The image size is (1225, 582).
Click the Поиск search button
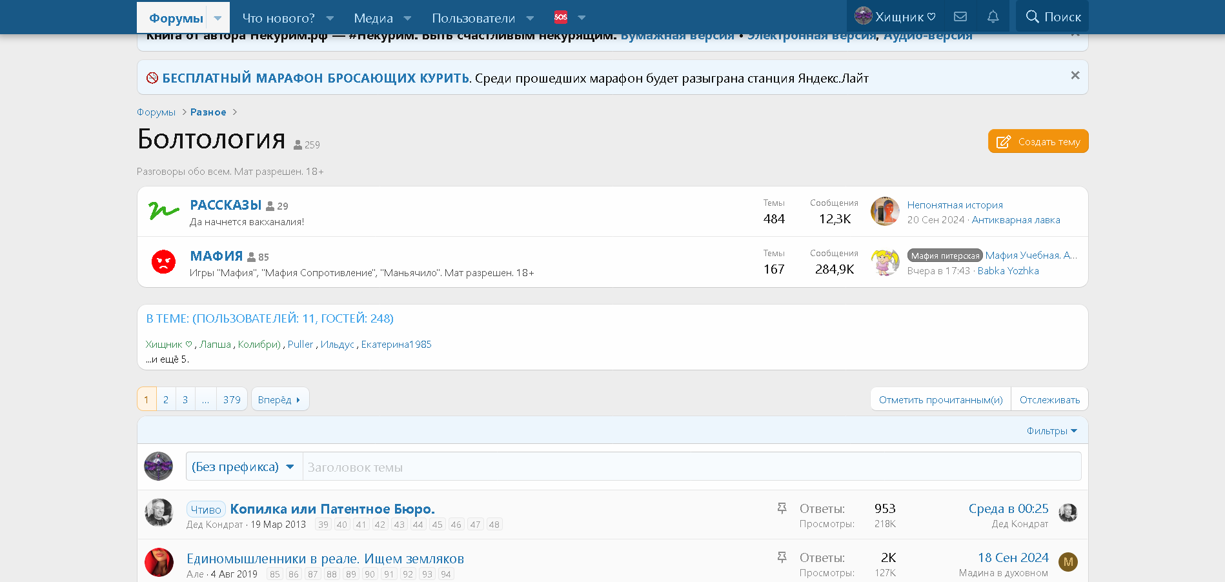(1053, 17)
